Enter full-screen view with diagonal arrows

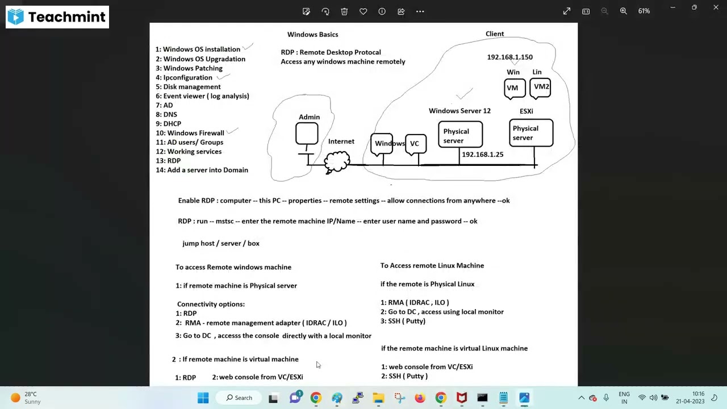pos(567,11)
